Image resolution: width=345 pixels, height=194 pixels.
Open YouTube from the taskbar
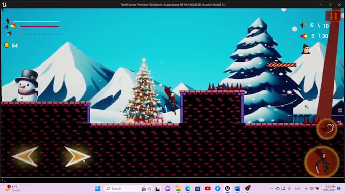tap(208, 189)
